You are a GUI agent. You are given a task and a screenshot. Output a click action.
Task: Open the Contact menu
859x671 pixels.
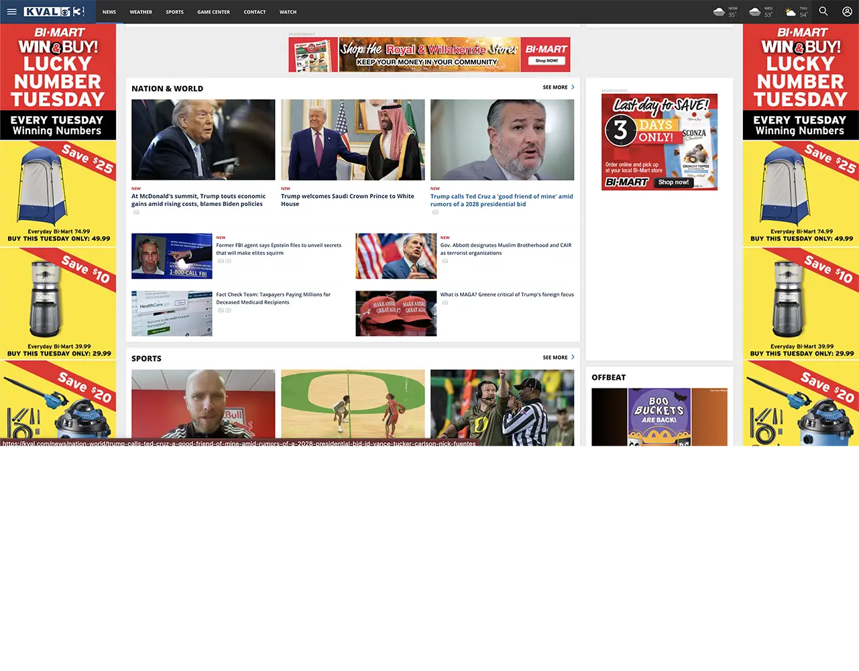[255, 12]
